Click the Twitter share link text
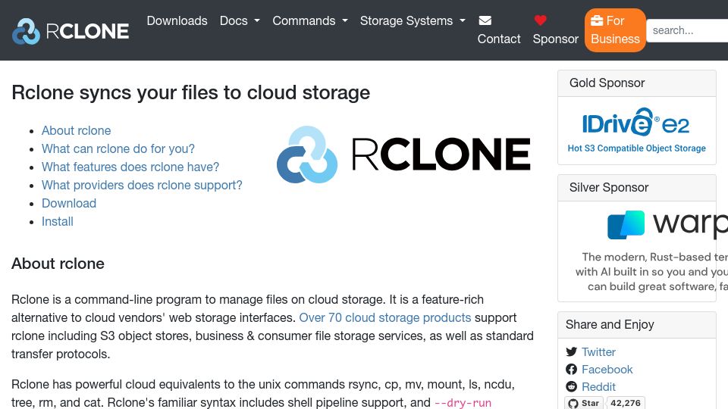The height and width of the screenshot is (409, 728). pos(598,352)
